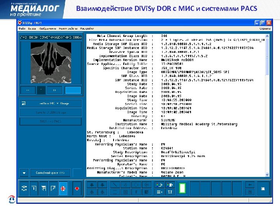Click the light blue button beside >>

(73, 90)
